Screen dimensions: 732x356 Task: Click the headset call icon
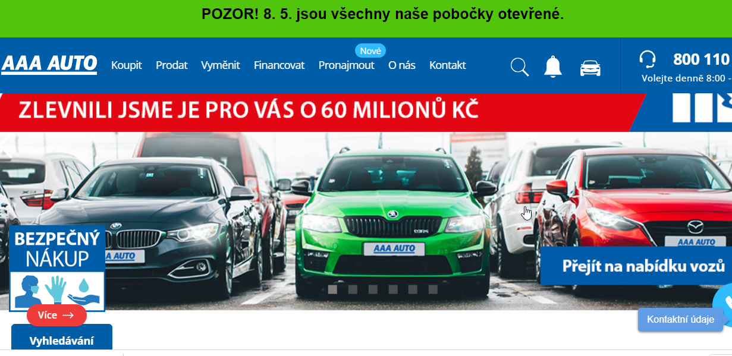pos(648,59)
